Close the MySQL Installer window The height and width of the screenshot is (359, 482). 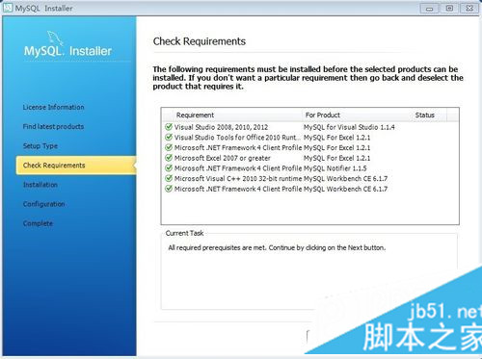pos(469,9)
